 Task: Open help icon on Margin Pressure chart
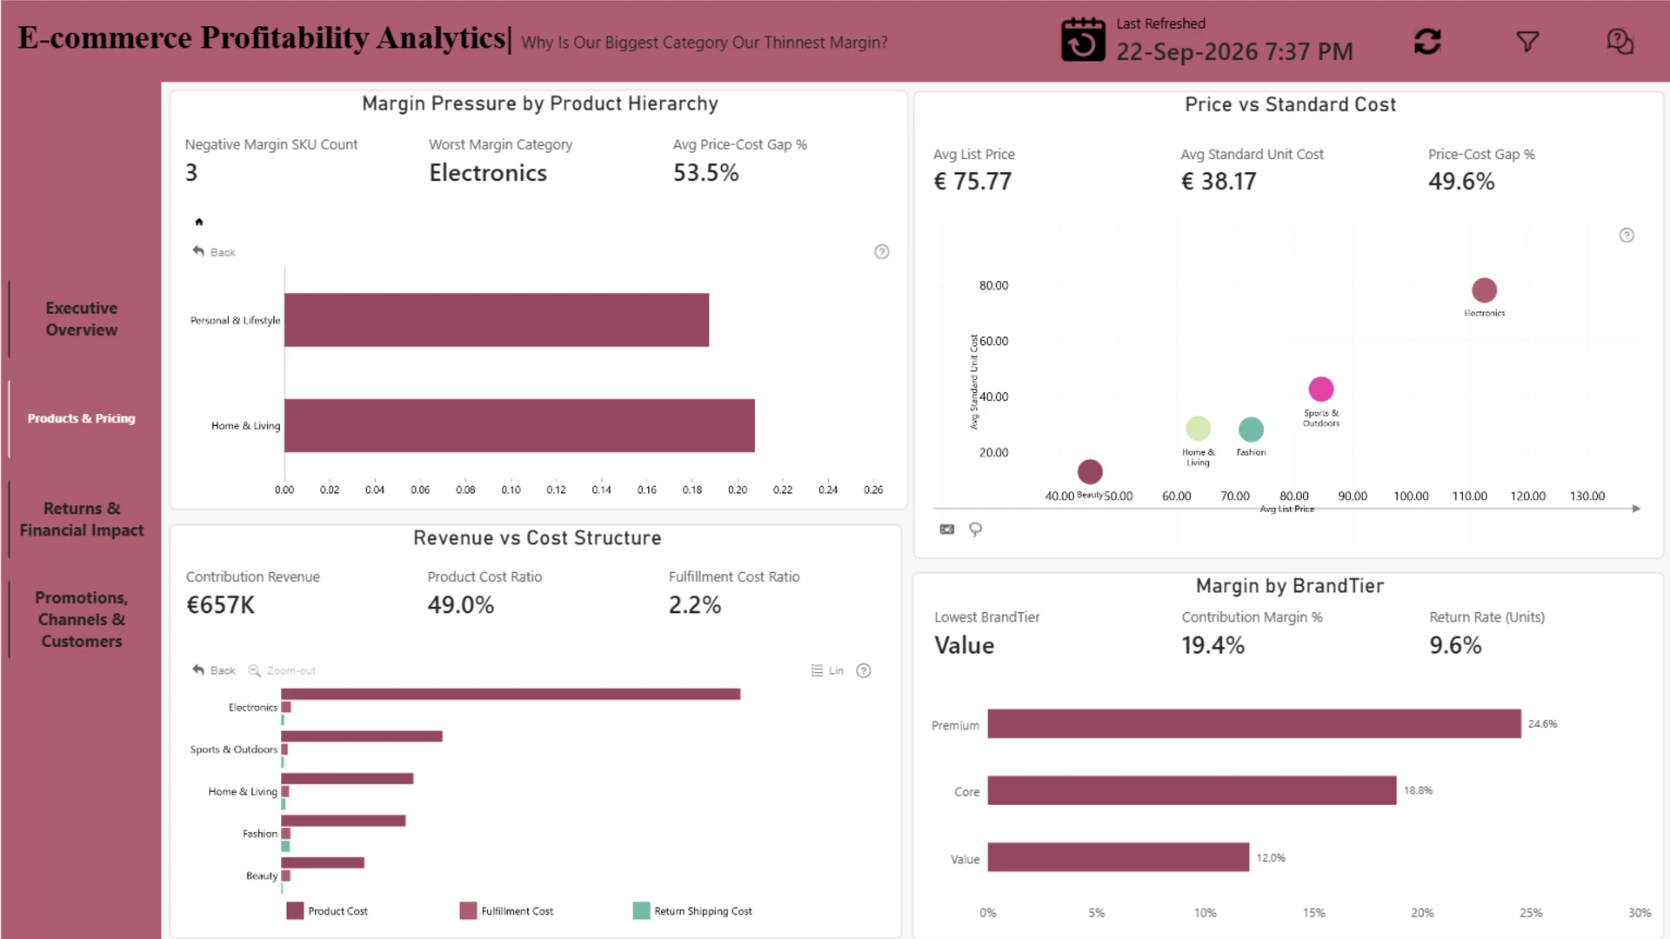(881, 252)
